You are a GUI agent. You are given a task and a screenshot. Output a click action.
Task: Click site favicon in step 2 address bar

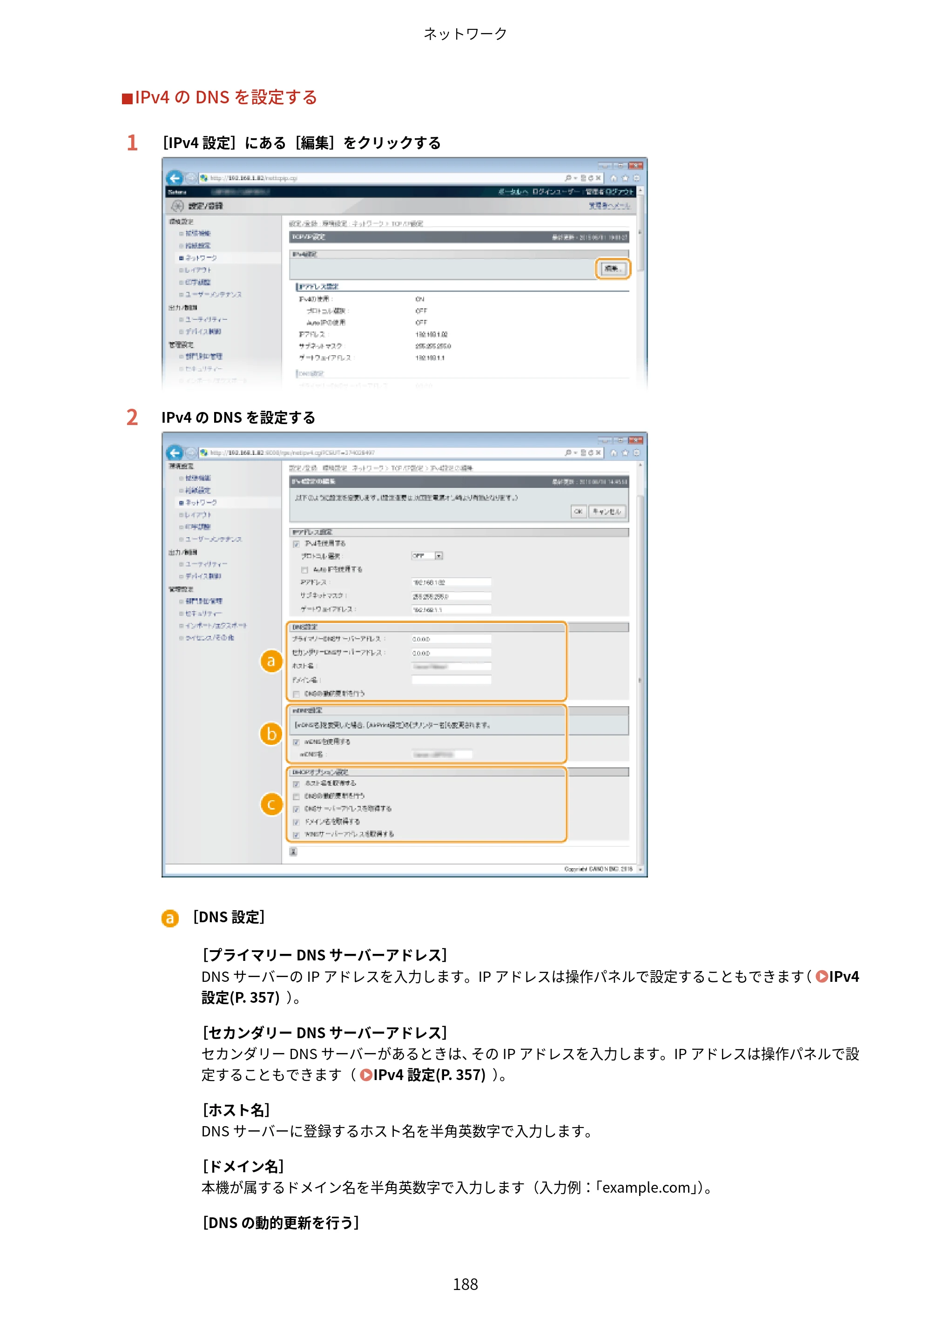[203, 453]
